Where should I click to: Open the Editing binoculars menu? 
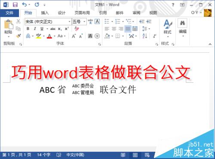pyautogui.click(x=182, y=28)
